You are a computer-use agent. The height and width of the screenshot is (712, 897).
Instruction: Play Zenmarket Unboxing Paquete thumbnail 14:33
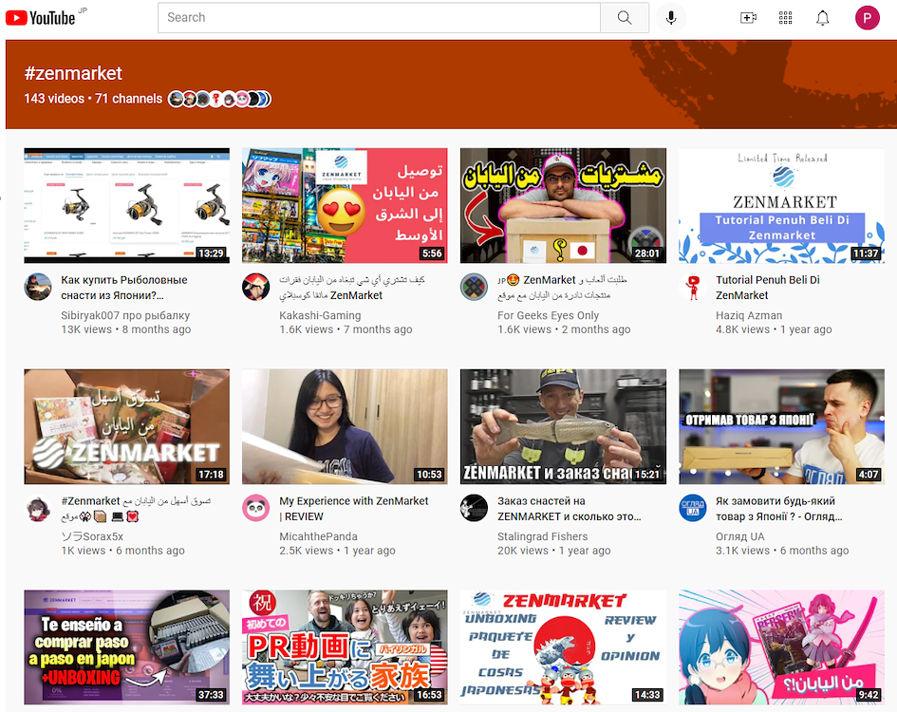coord(564,647)
